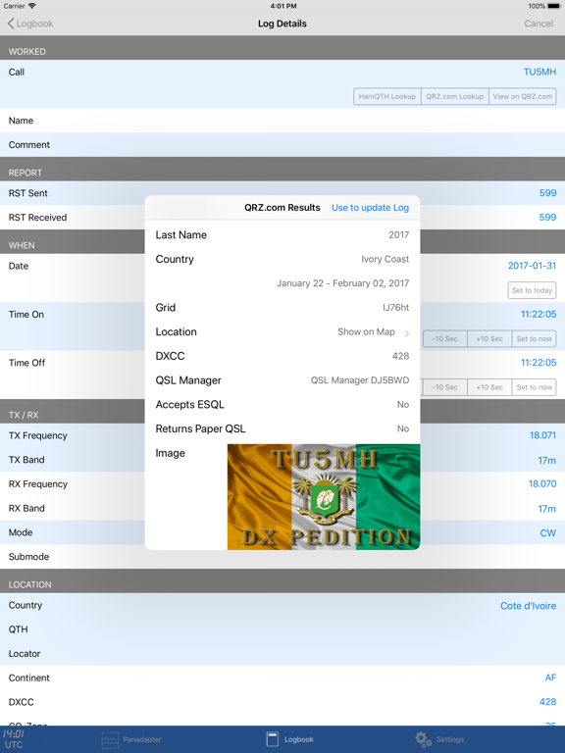Edit Country Cote d'Ivoire value
The width and height of the screenshot is (565, 753).
[x=528, y=606]
